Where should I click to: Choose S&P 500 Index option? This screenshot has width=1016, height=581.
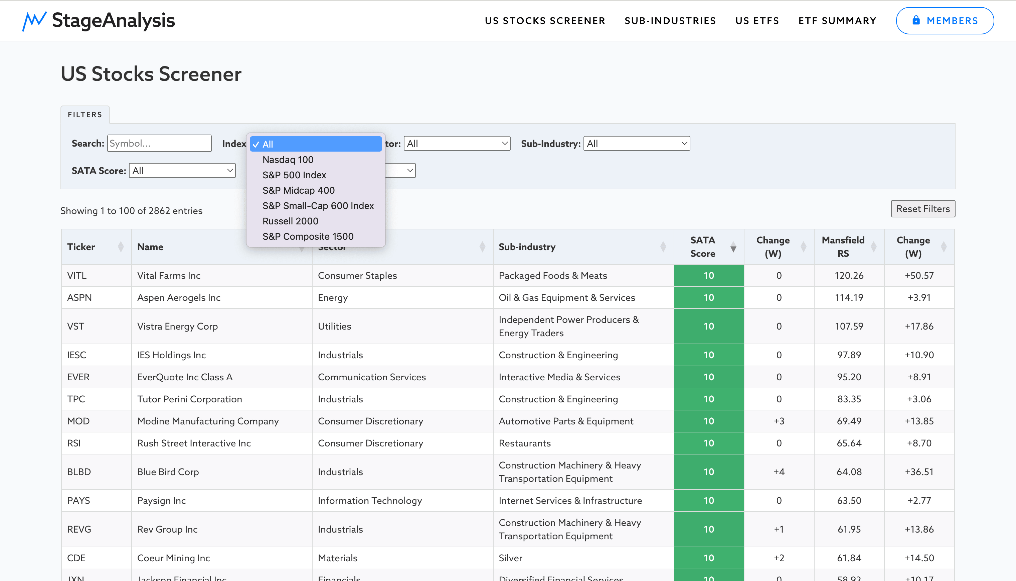pyautogui.click(x=316, y=175)
